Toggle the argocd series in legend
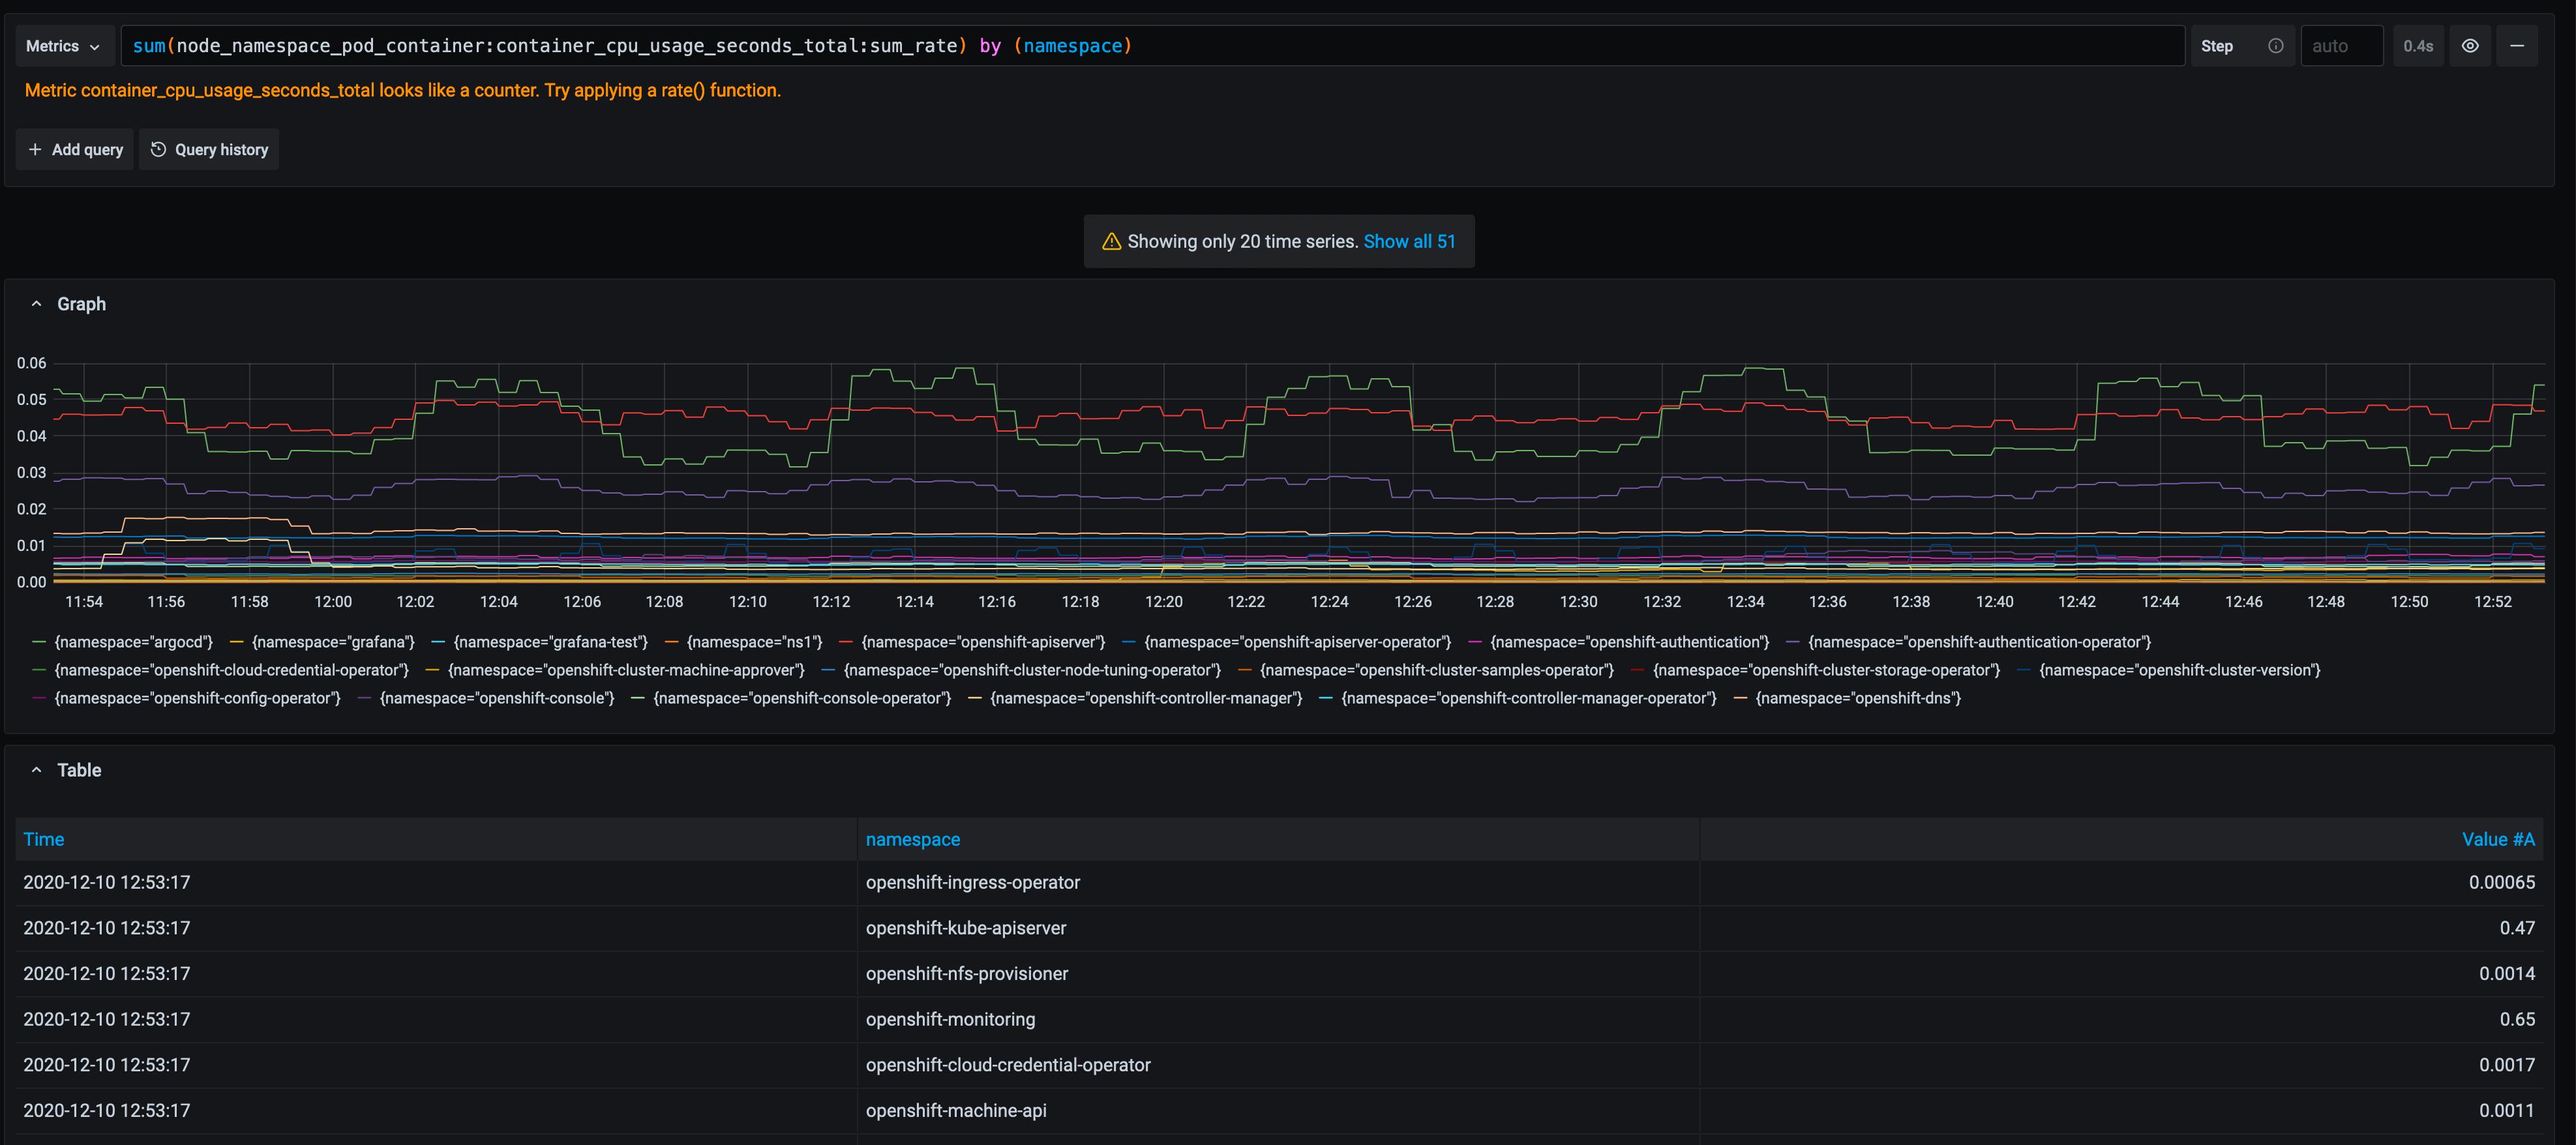This screenshot has height=1145, width=2576. pos(133,642)
